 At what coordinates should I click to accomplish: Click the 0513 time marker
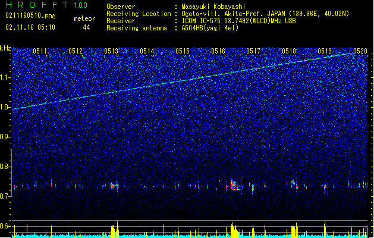click(x=111, y=51)
